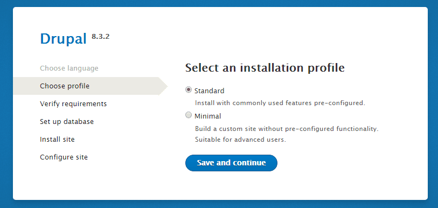Select the Minimal installation profile radio button
438x208 pixels.
pyautogui.click(x=189, y=115)
